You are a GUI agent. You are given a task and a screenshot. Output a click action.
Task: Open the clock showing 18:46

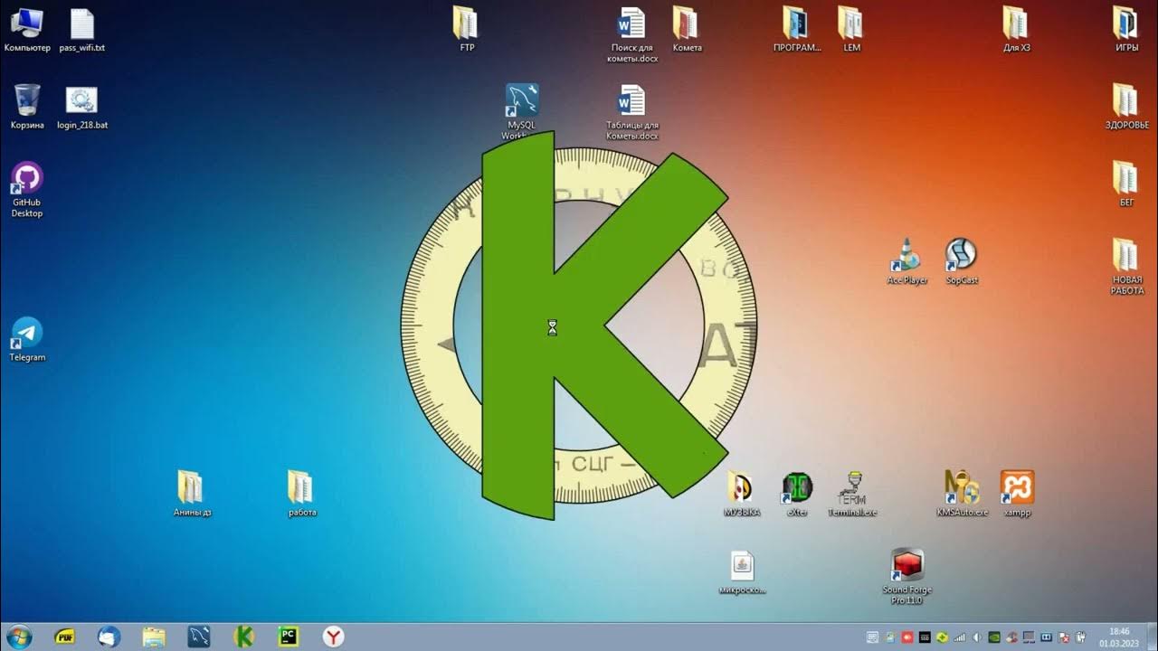tap(1120, 637)
